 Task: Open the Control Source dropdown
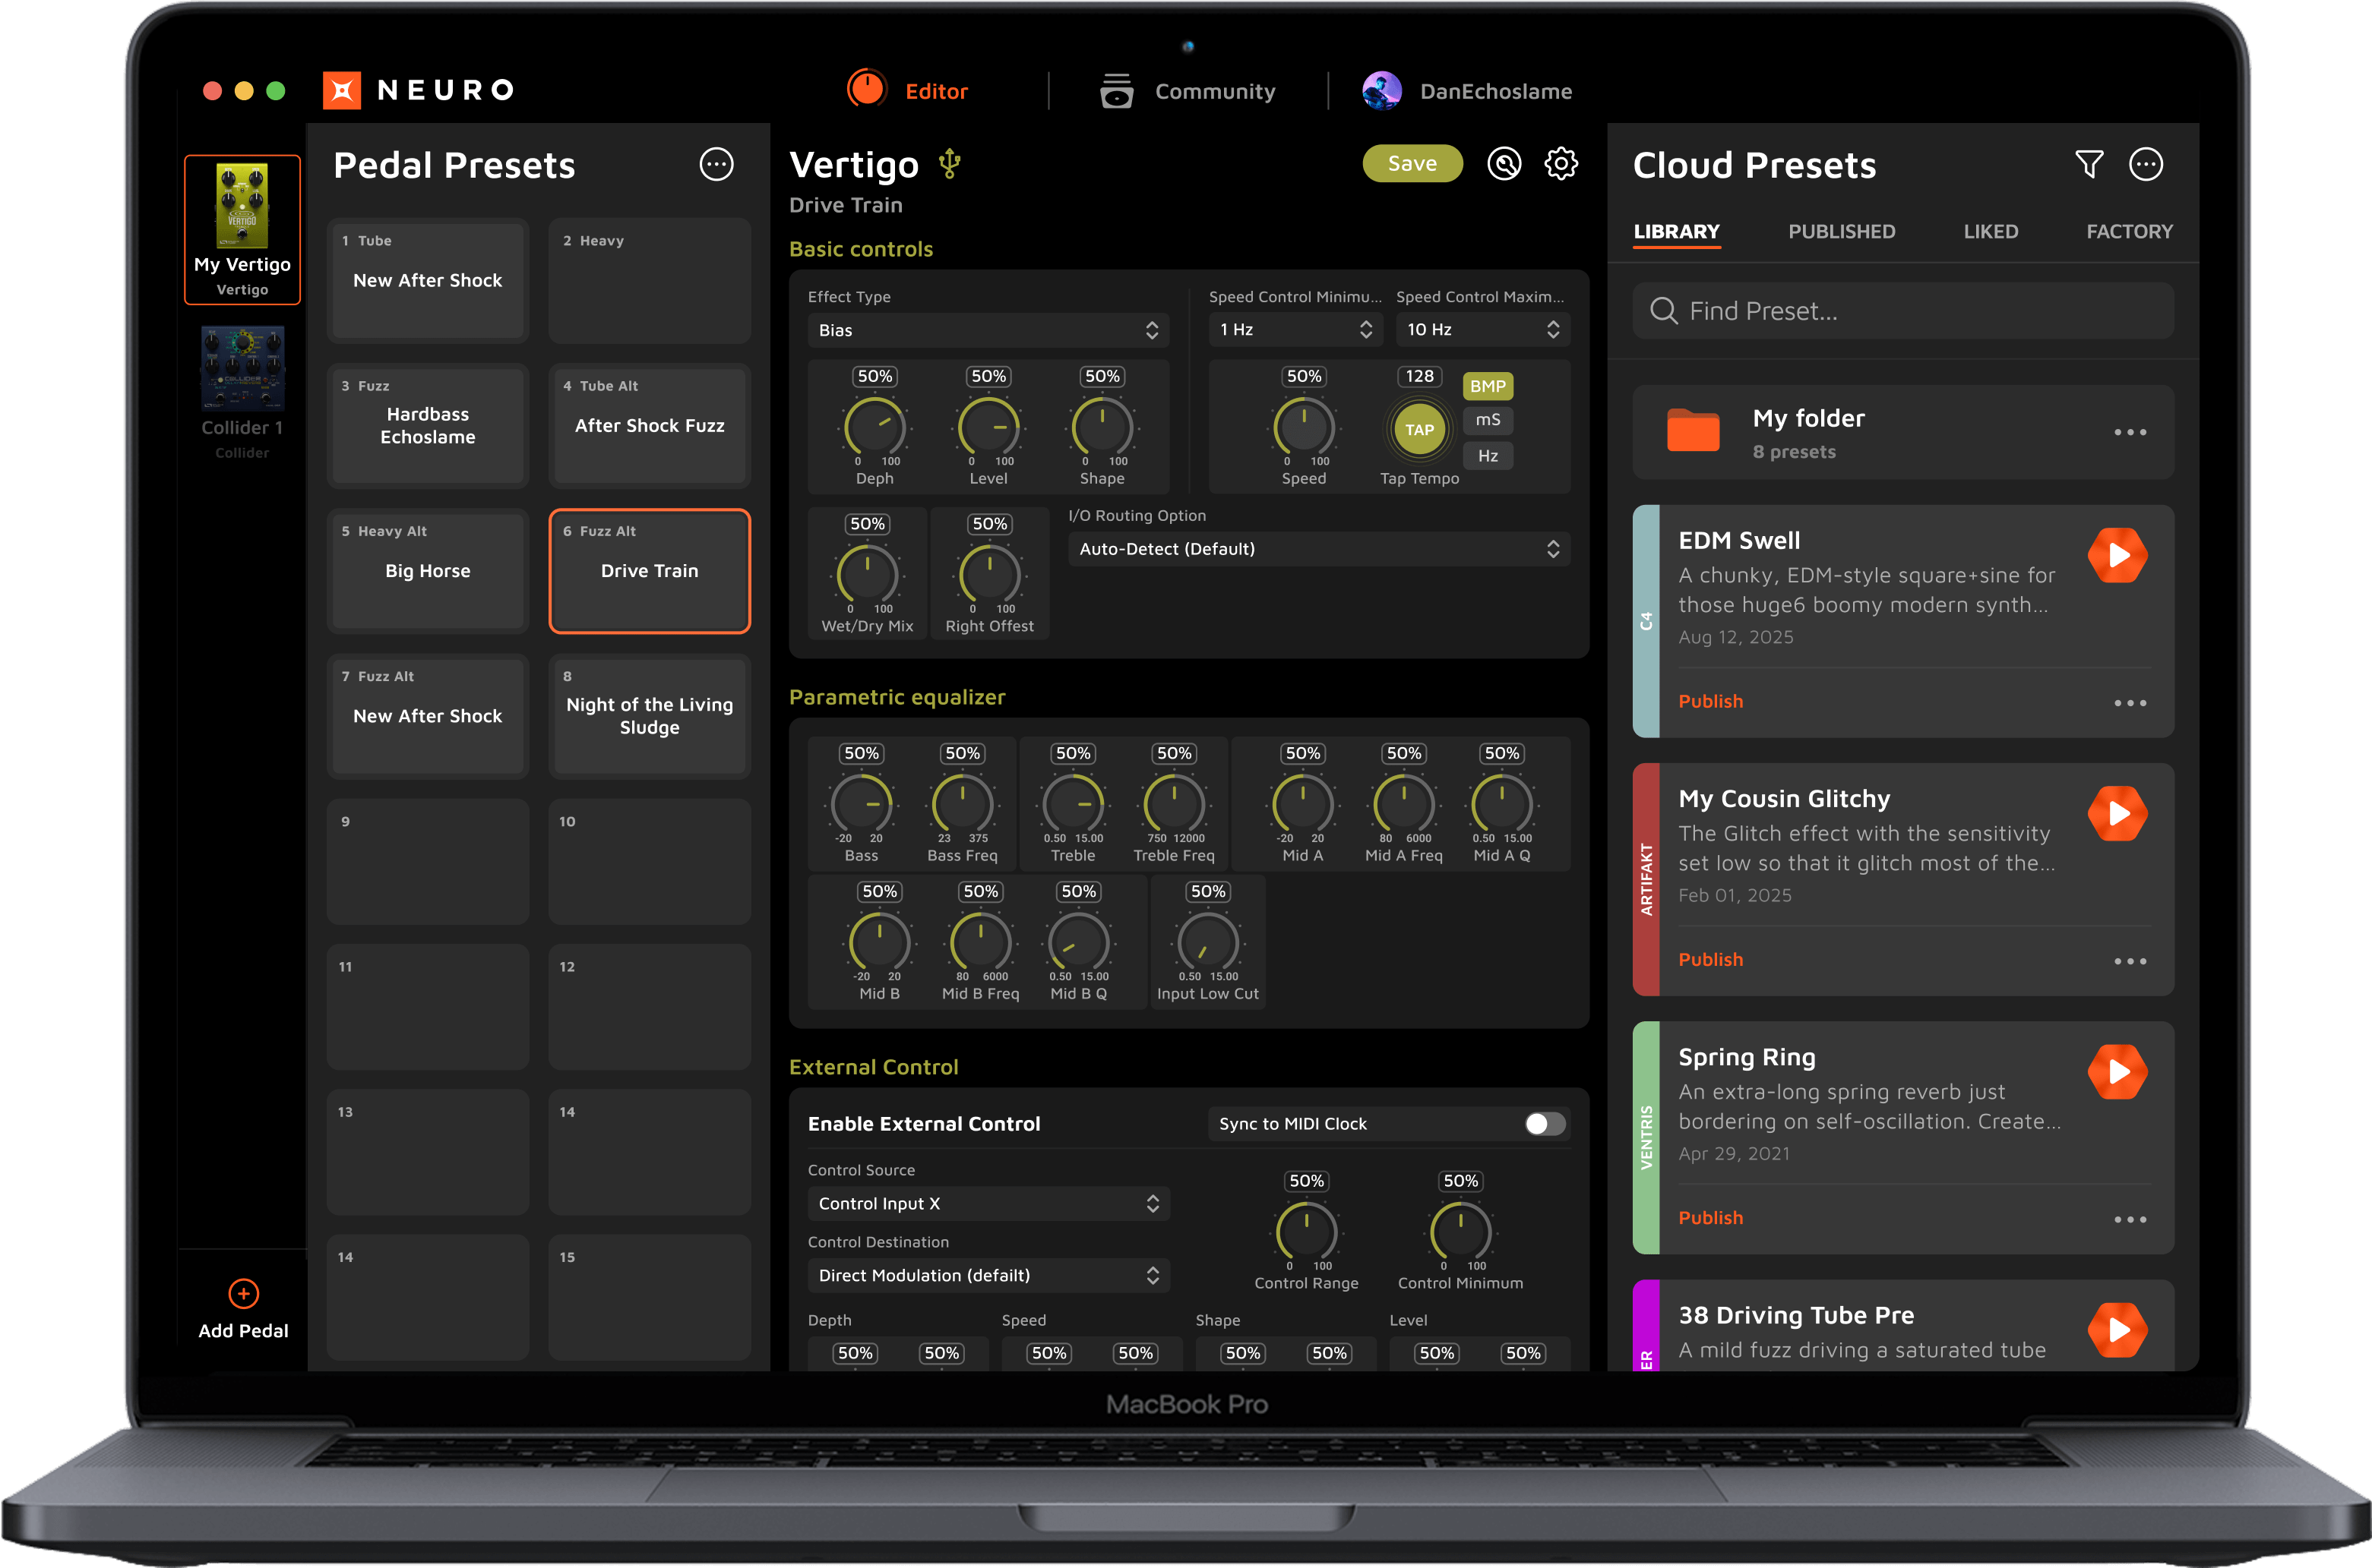coord(988,1204)
